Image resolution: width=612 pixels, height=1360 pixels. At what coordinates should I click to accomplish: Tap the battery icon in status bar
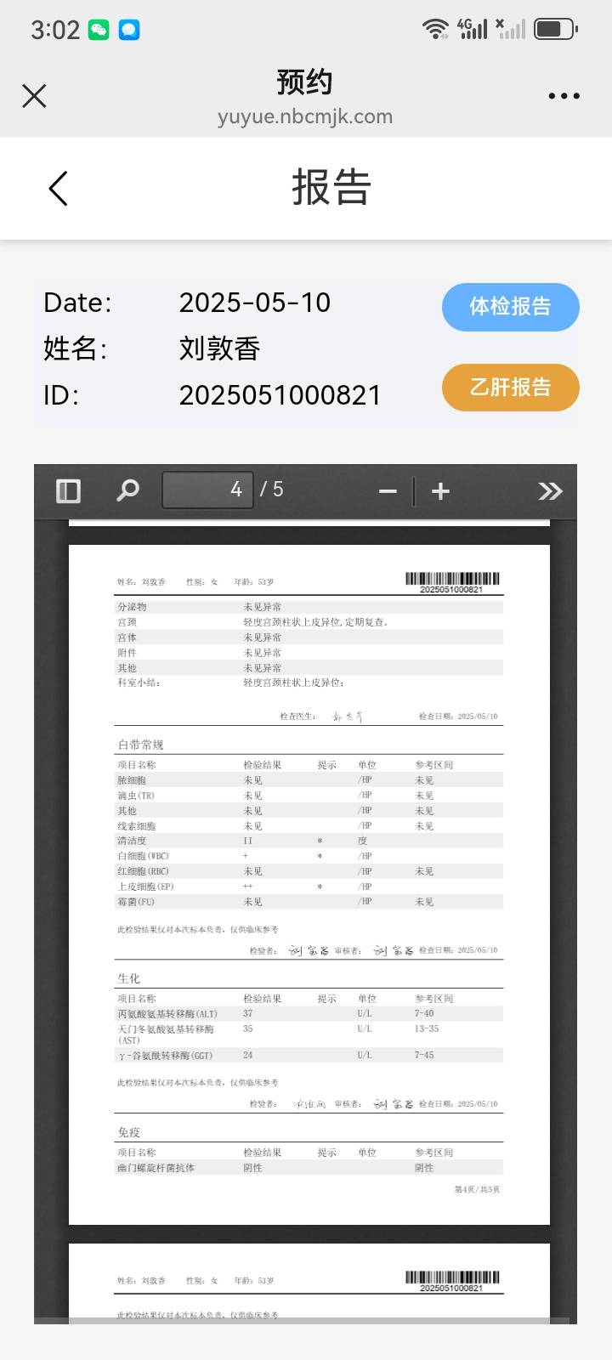click(555, 29)
